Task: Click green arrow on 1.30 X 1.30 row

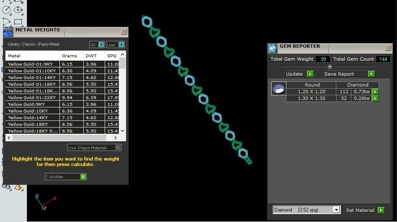Action: (375, 98)
